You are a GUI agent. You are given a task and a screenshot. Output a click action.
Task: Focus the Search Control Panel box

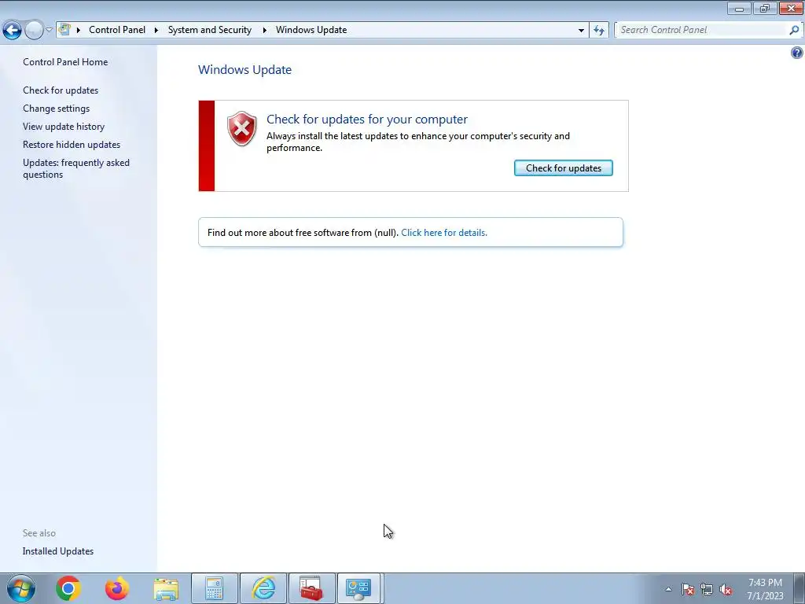(x=702, y=30)
